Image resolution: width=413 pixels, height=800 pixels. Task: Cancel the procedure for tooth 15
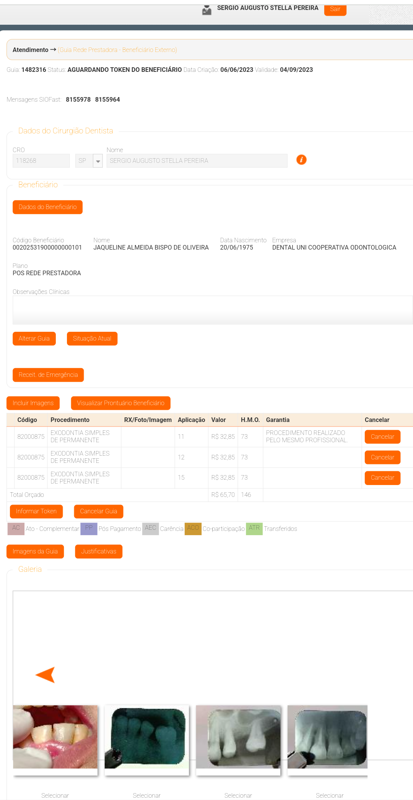[x=382, y=478]
